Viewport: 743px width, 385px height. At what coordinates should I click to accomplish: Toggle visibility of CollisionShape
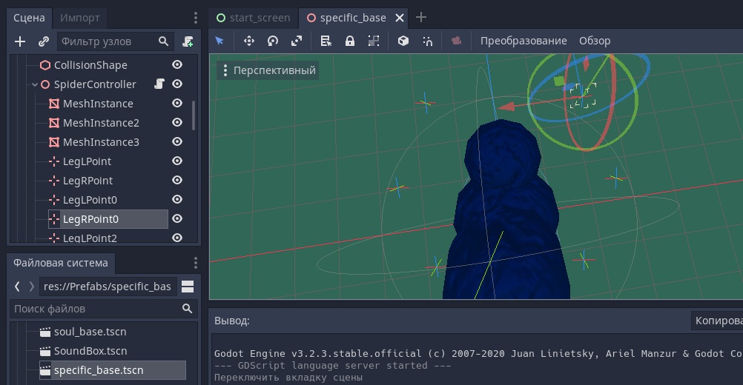(177, 65)
